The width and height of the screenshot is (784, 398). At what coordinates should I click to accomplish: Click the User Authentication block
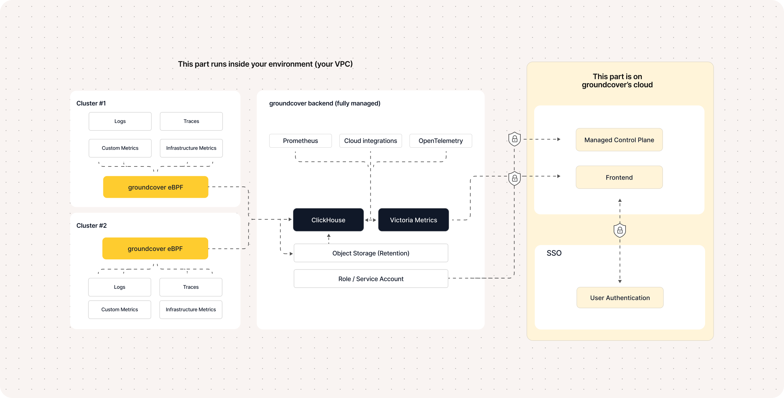coord(620,298)
